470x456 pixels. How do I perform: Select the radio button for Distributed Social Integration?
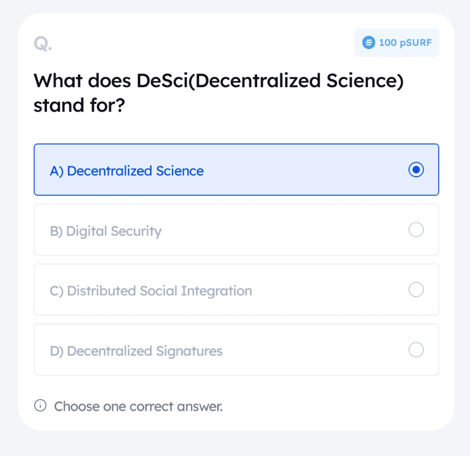[416, 290]
